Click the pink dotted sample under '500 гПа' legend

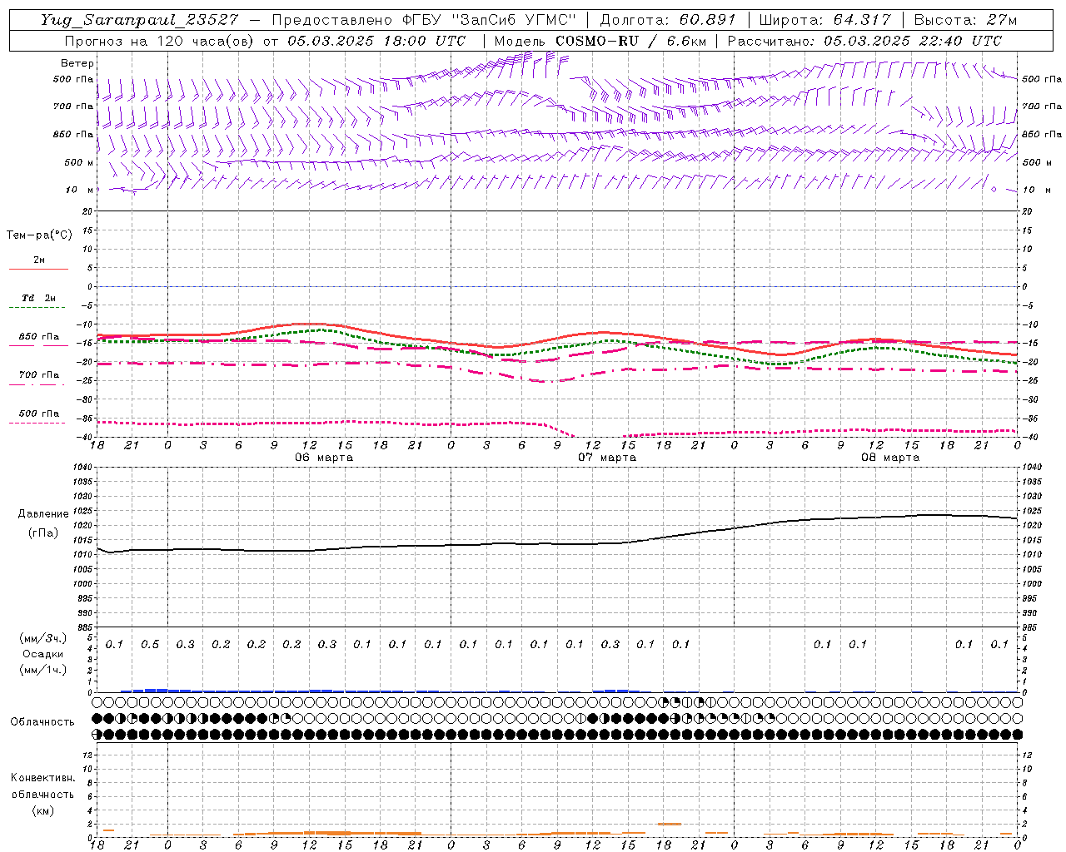click(37, 423)
